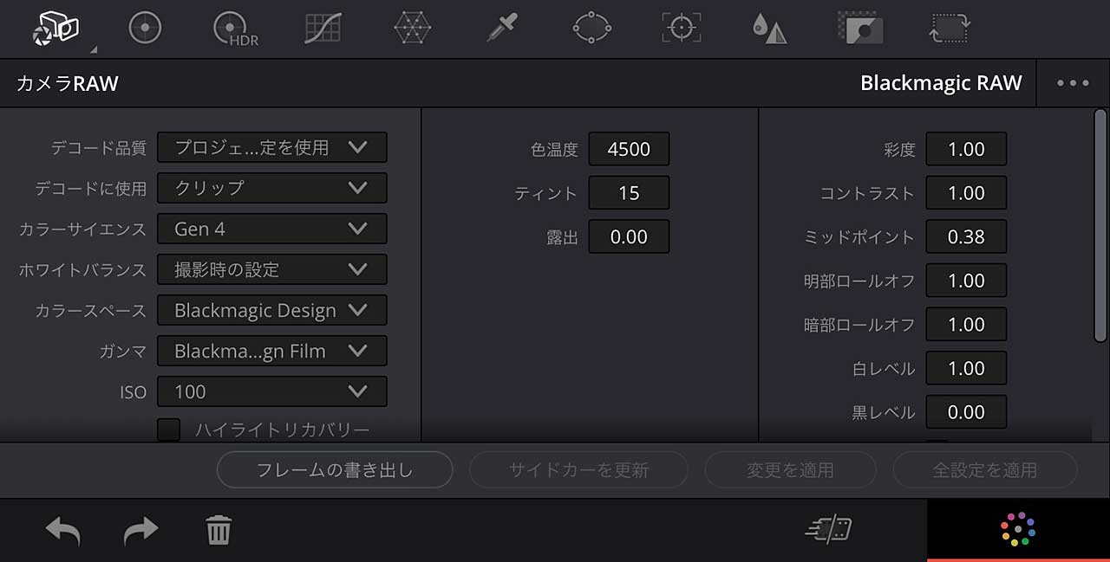
Task: Click the 明部ロールオフ value field
Action: click(x=966, y=281)
